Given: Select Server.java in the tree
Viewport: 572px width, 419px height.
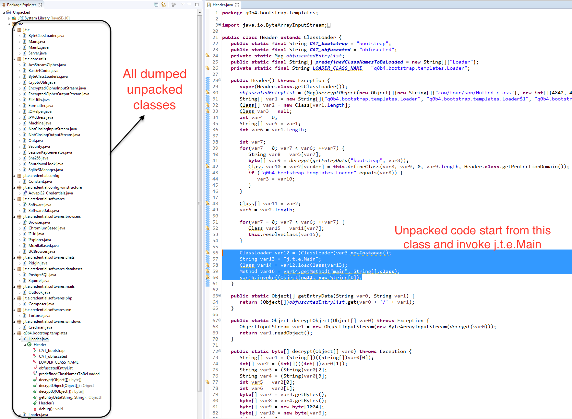Looking at the screenshot, I should tap(37, 53).
